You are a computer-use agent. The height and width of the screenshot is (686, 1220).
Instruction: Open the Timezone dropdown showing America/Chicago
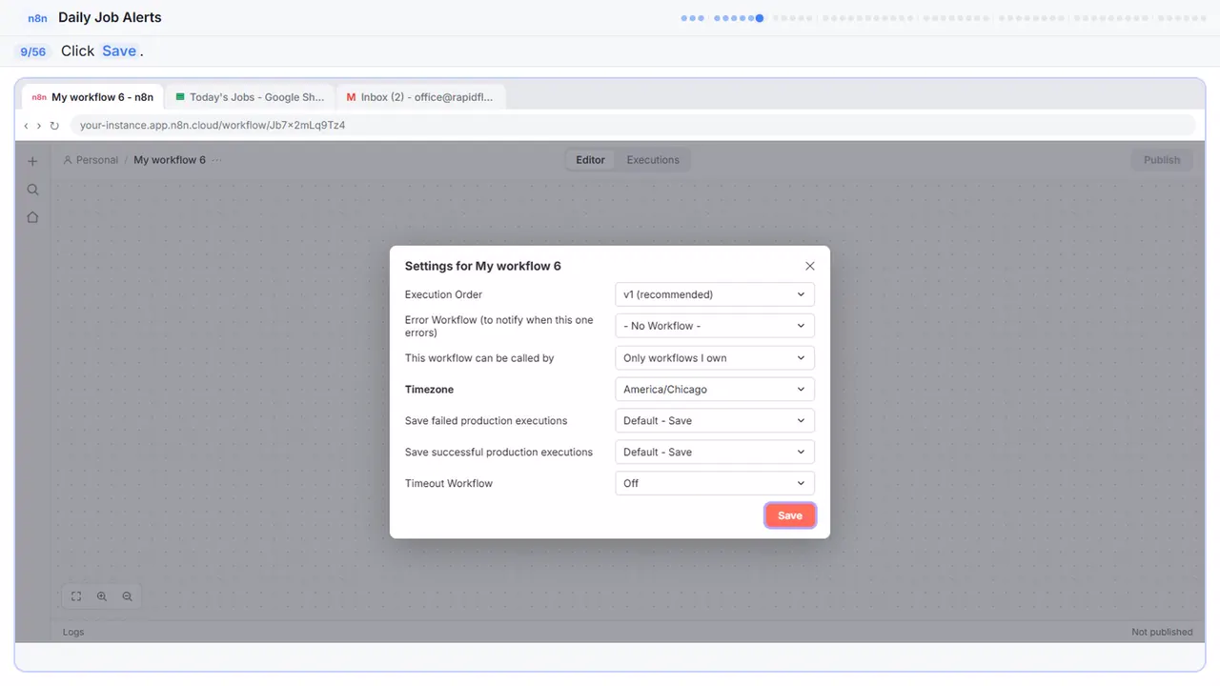tap(715, 390)
